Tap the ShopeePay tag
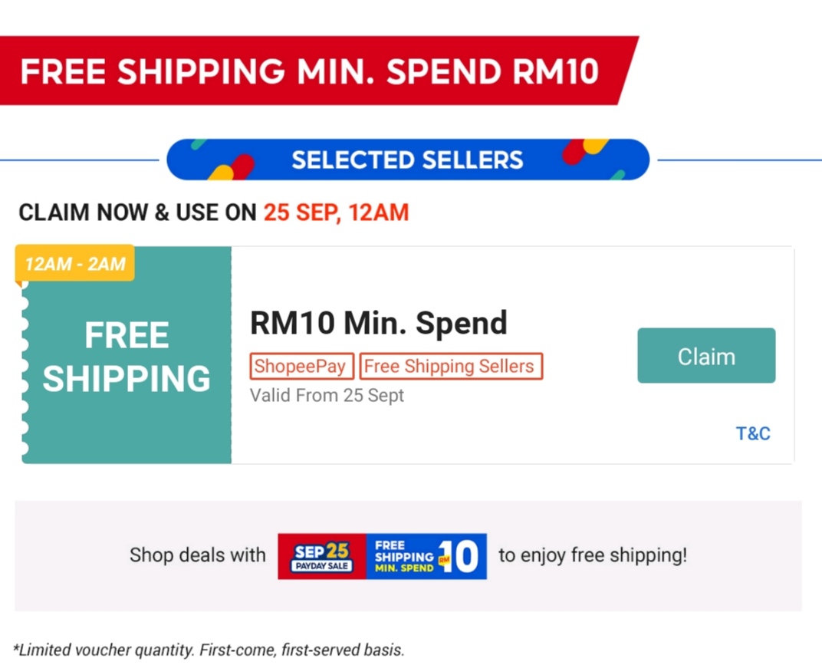Viewport: 822px width, 665px height. tap(301, 366)
